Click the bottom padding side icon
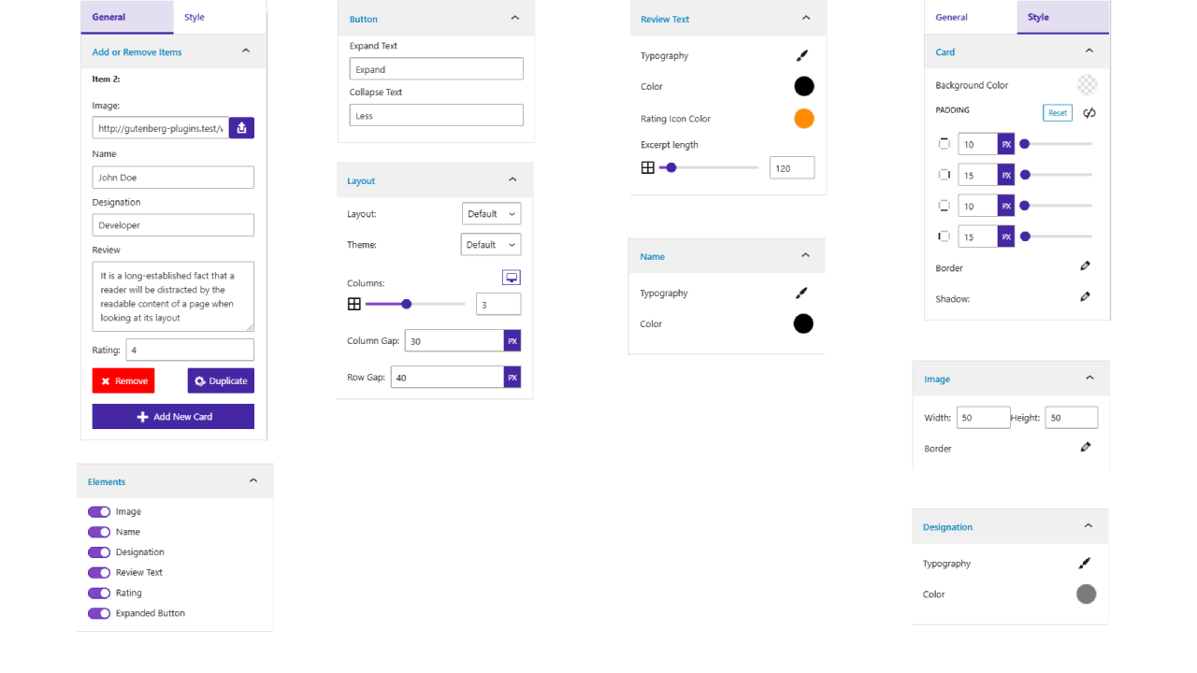Screen dimensions: 1197x673 (x=944, y=206)
